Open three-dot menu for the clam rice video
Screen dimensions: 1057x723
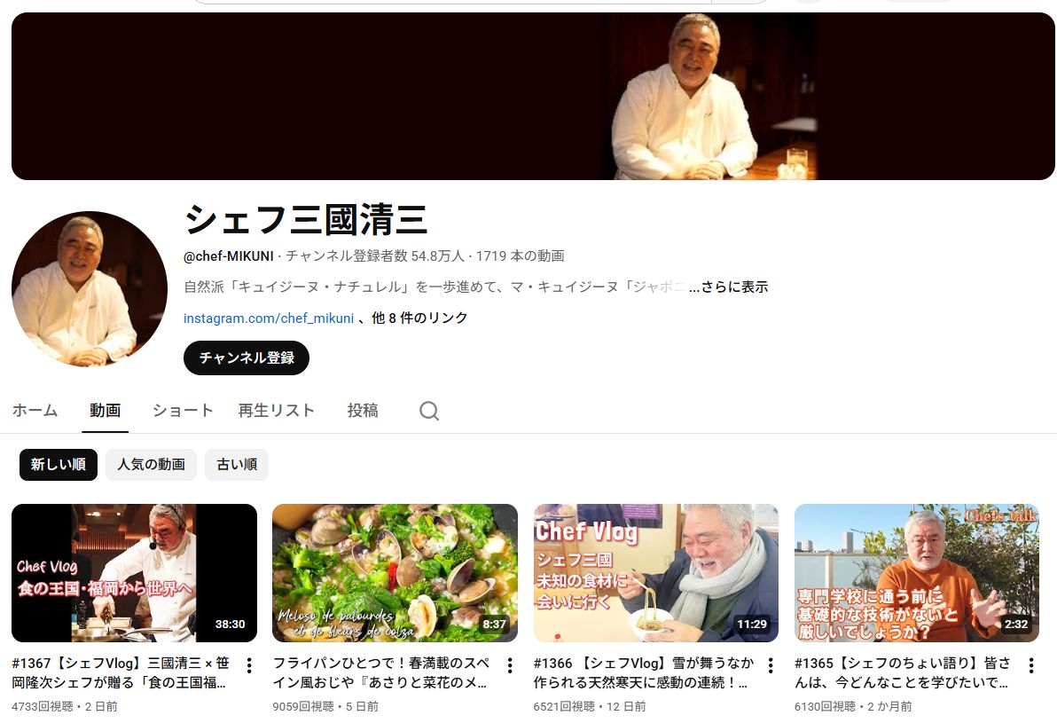tap(510, 665)
